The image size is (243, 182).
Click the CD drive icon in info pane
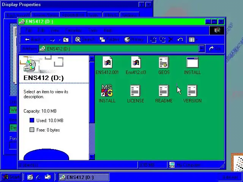[x=30, y=65]
